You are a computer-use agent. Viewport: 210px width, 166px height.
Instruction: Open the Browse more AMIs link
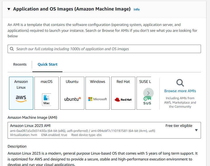tap(180, 91)
